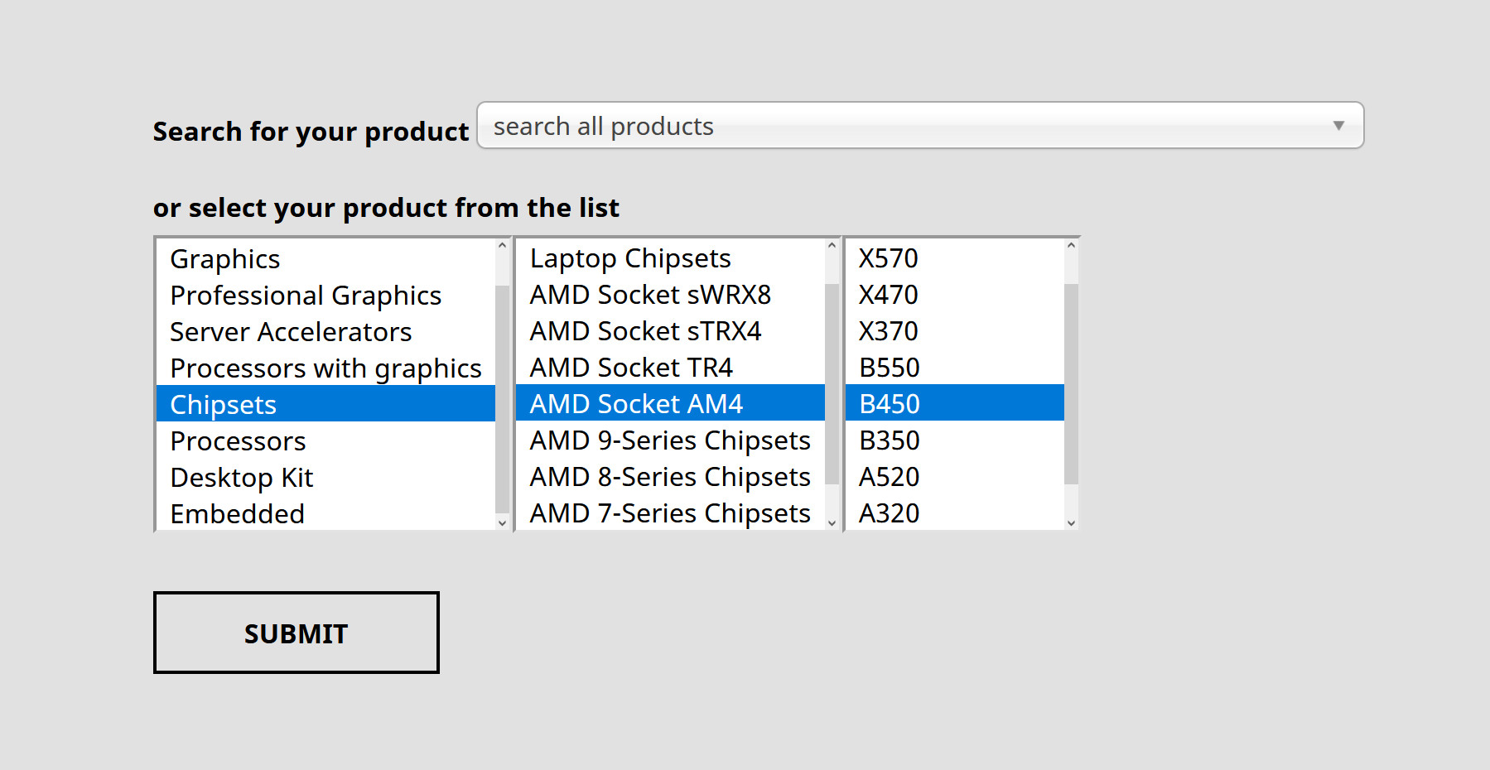The width and height of the screenshot is (1490, 770).
Task: Select AMD 9-Series Chipsets
Action: point(670,440)
